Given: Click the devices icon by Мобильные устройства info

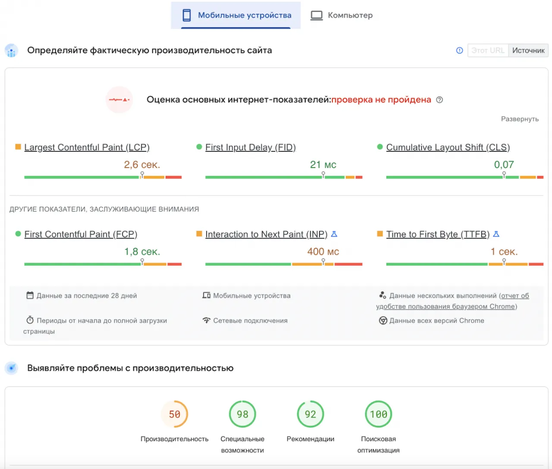Looking at the screenshot, I should [207, 295].
